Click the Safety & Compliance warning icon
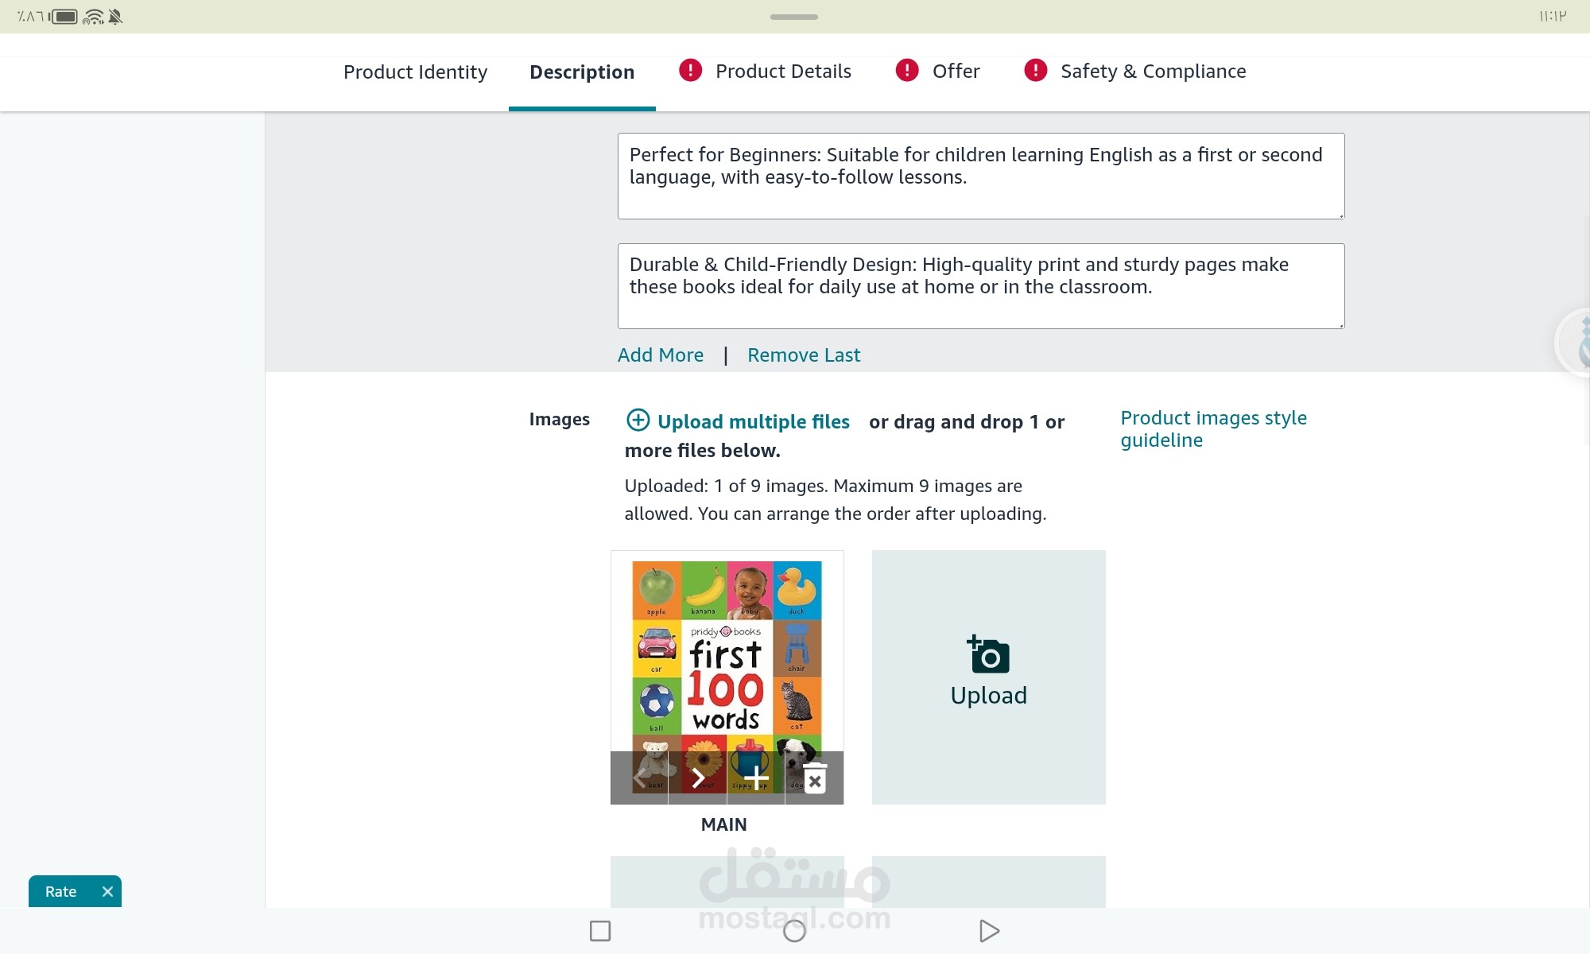The image size is (1590, 954). tap(1035, 71)
